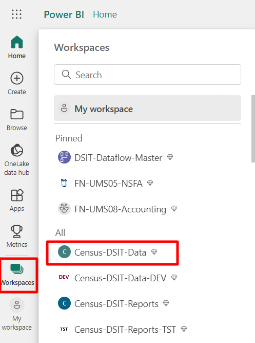Click the Power BI title link

[64, 14]
